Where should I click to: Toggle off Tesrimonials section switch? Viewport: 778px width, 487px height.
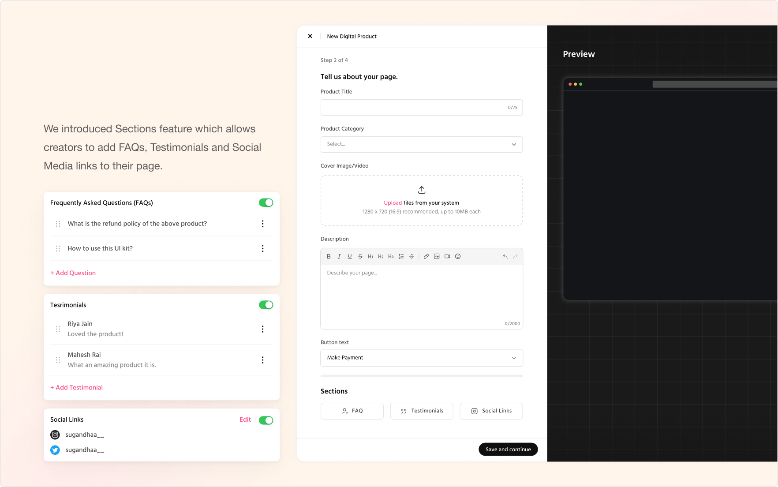point(266,305)
